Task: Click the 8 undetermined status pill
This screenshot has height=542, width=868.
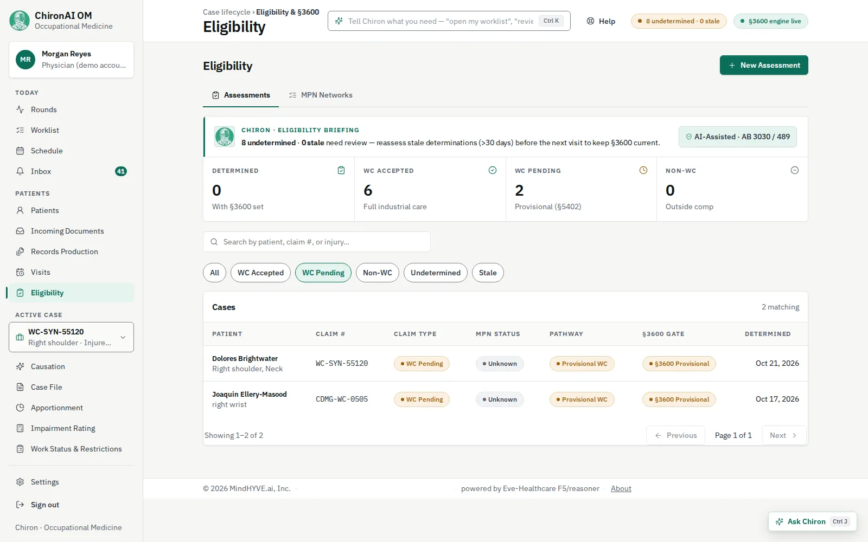Action: (679, 21)
